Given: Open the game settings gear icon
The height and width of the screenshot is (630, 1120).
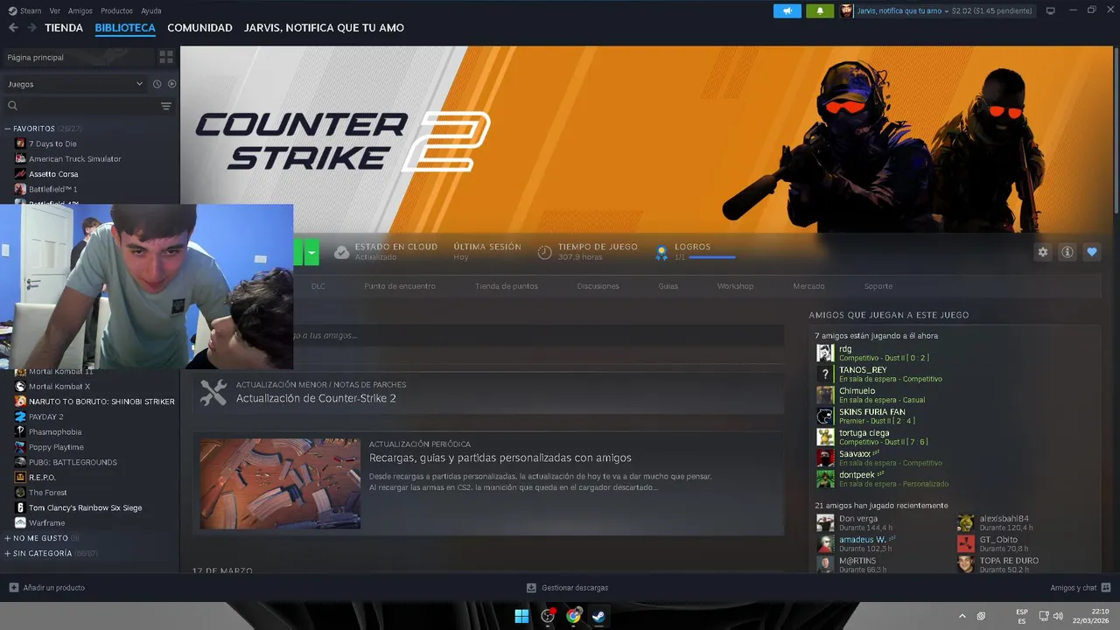Looking at the screenshot, I should [x=1043, y=252].
